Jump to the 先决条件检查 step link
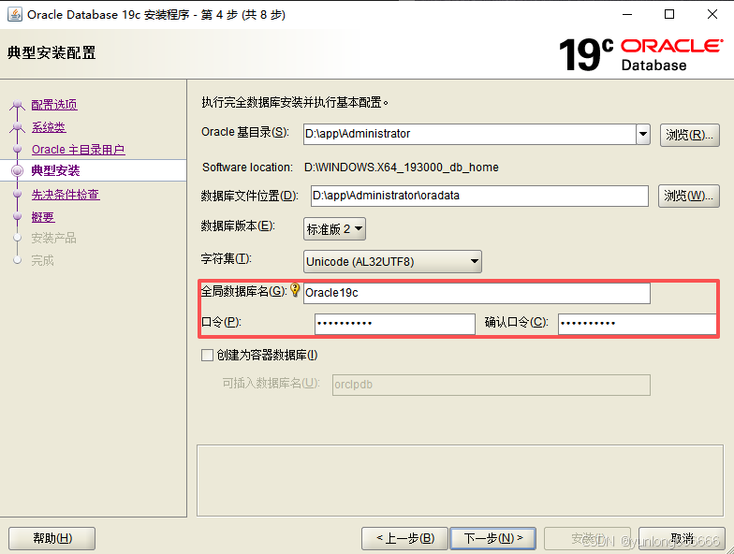This screenshot has width=734, height=554. (x=66, y=195)
